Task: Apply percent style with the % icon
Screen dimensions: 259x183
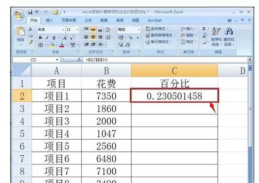Action: pyautogui.click(x=131, y=38)
